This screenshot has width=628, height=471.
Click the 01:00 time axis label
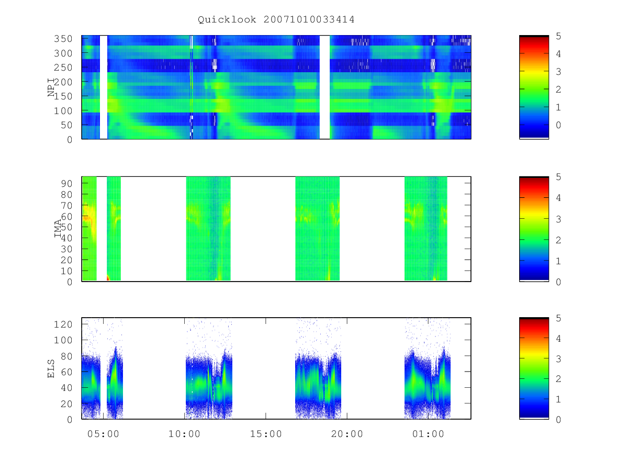point(429,434)
